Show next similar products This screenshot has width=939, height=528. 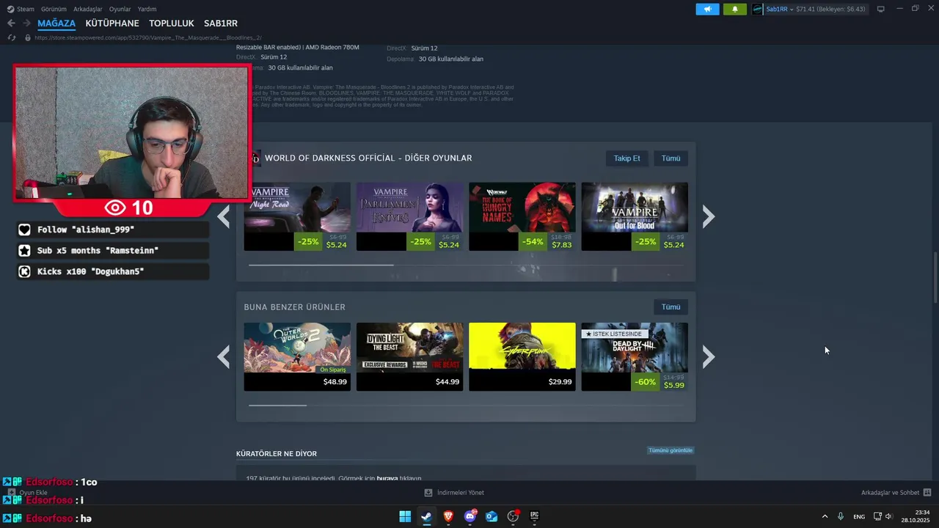click(708, 356)
